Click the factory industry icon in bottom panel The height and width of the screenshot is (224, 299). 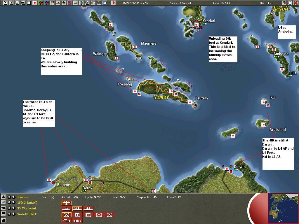tap(3, 220)
